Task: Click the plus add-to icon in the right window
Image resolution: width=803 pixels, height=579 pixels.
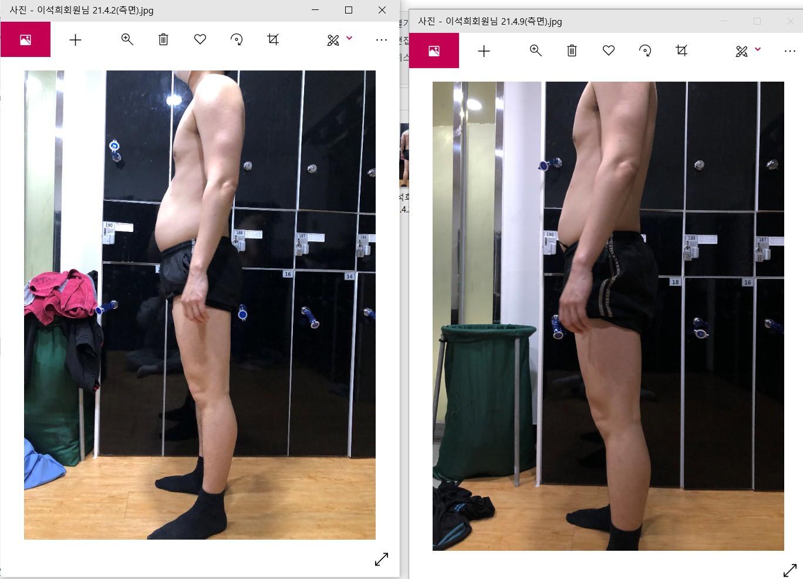Action: click(x=484, y=51)
